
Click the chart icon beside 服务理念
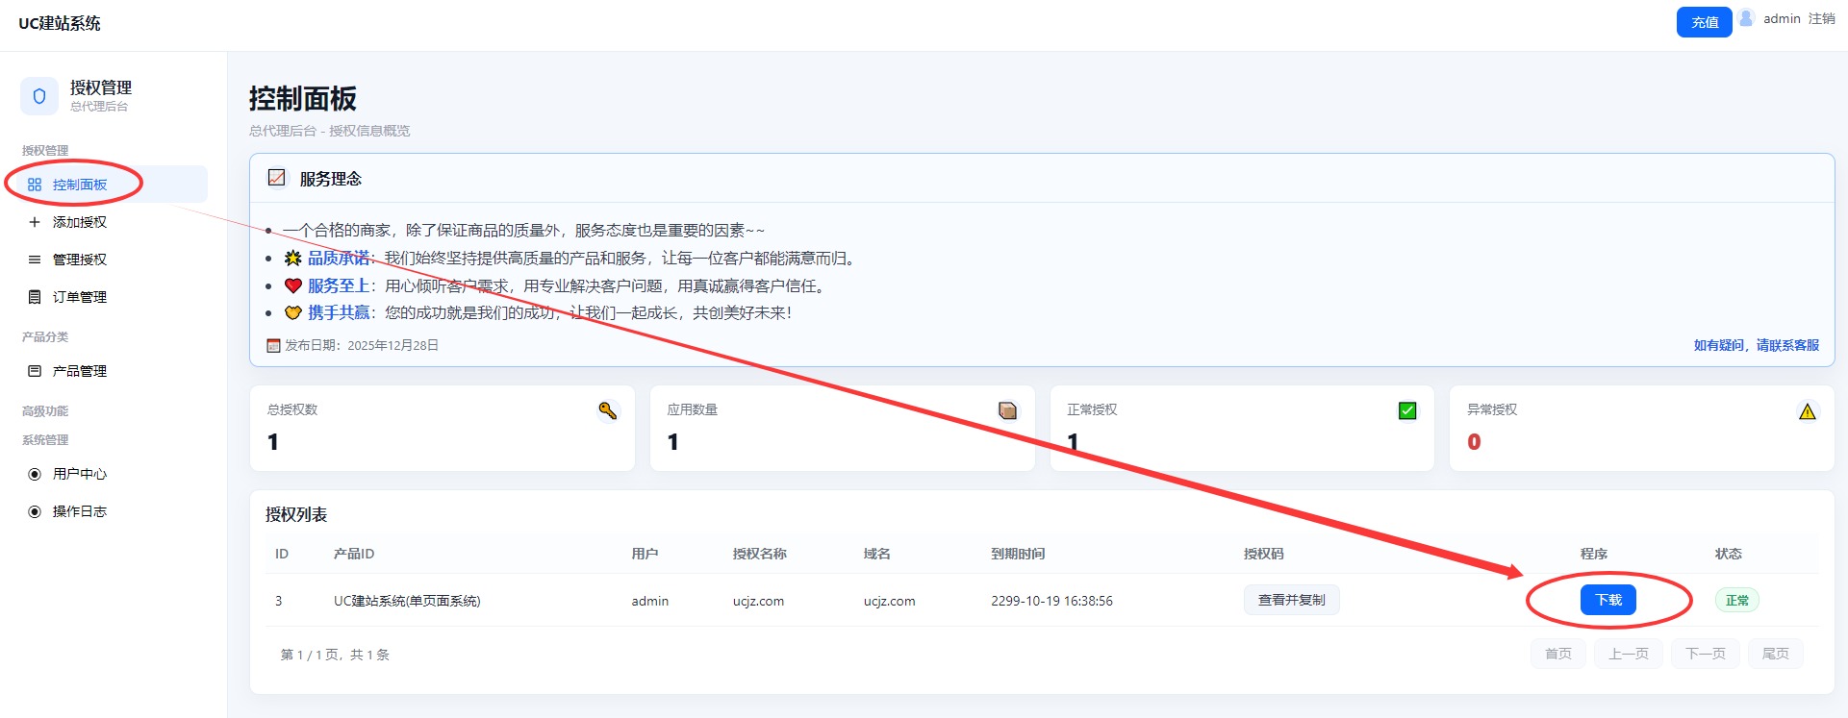pyautogui.click(x=277, y=178)
